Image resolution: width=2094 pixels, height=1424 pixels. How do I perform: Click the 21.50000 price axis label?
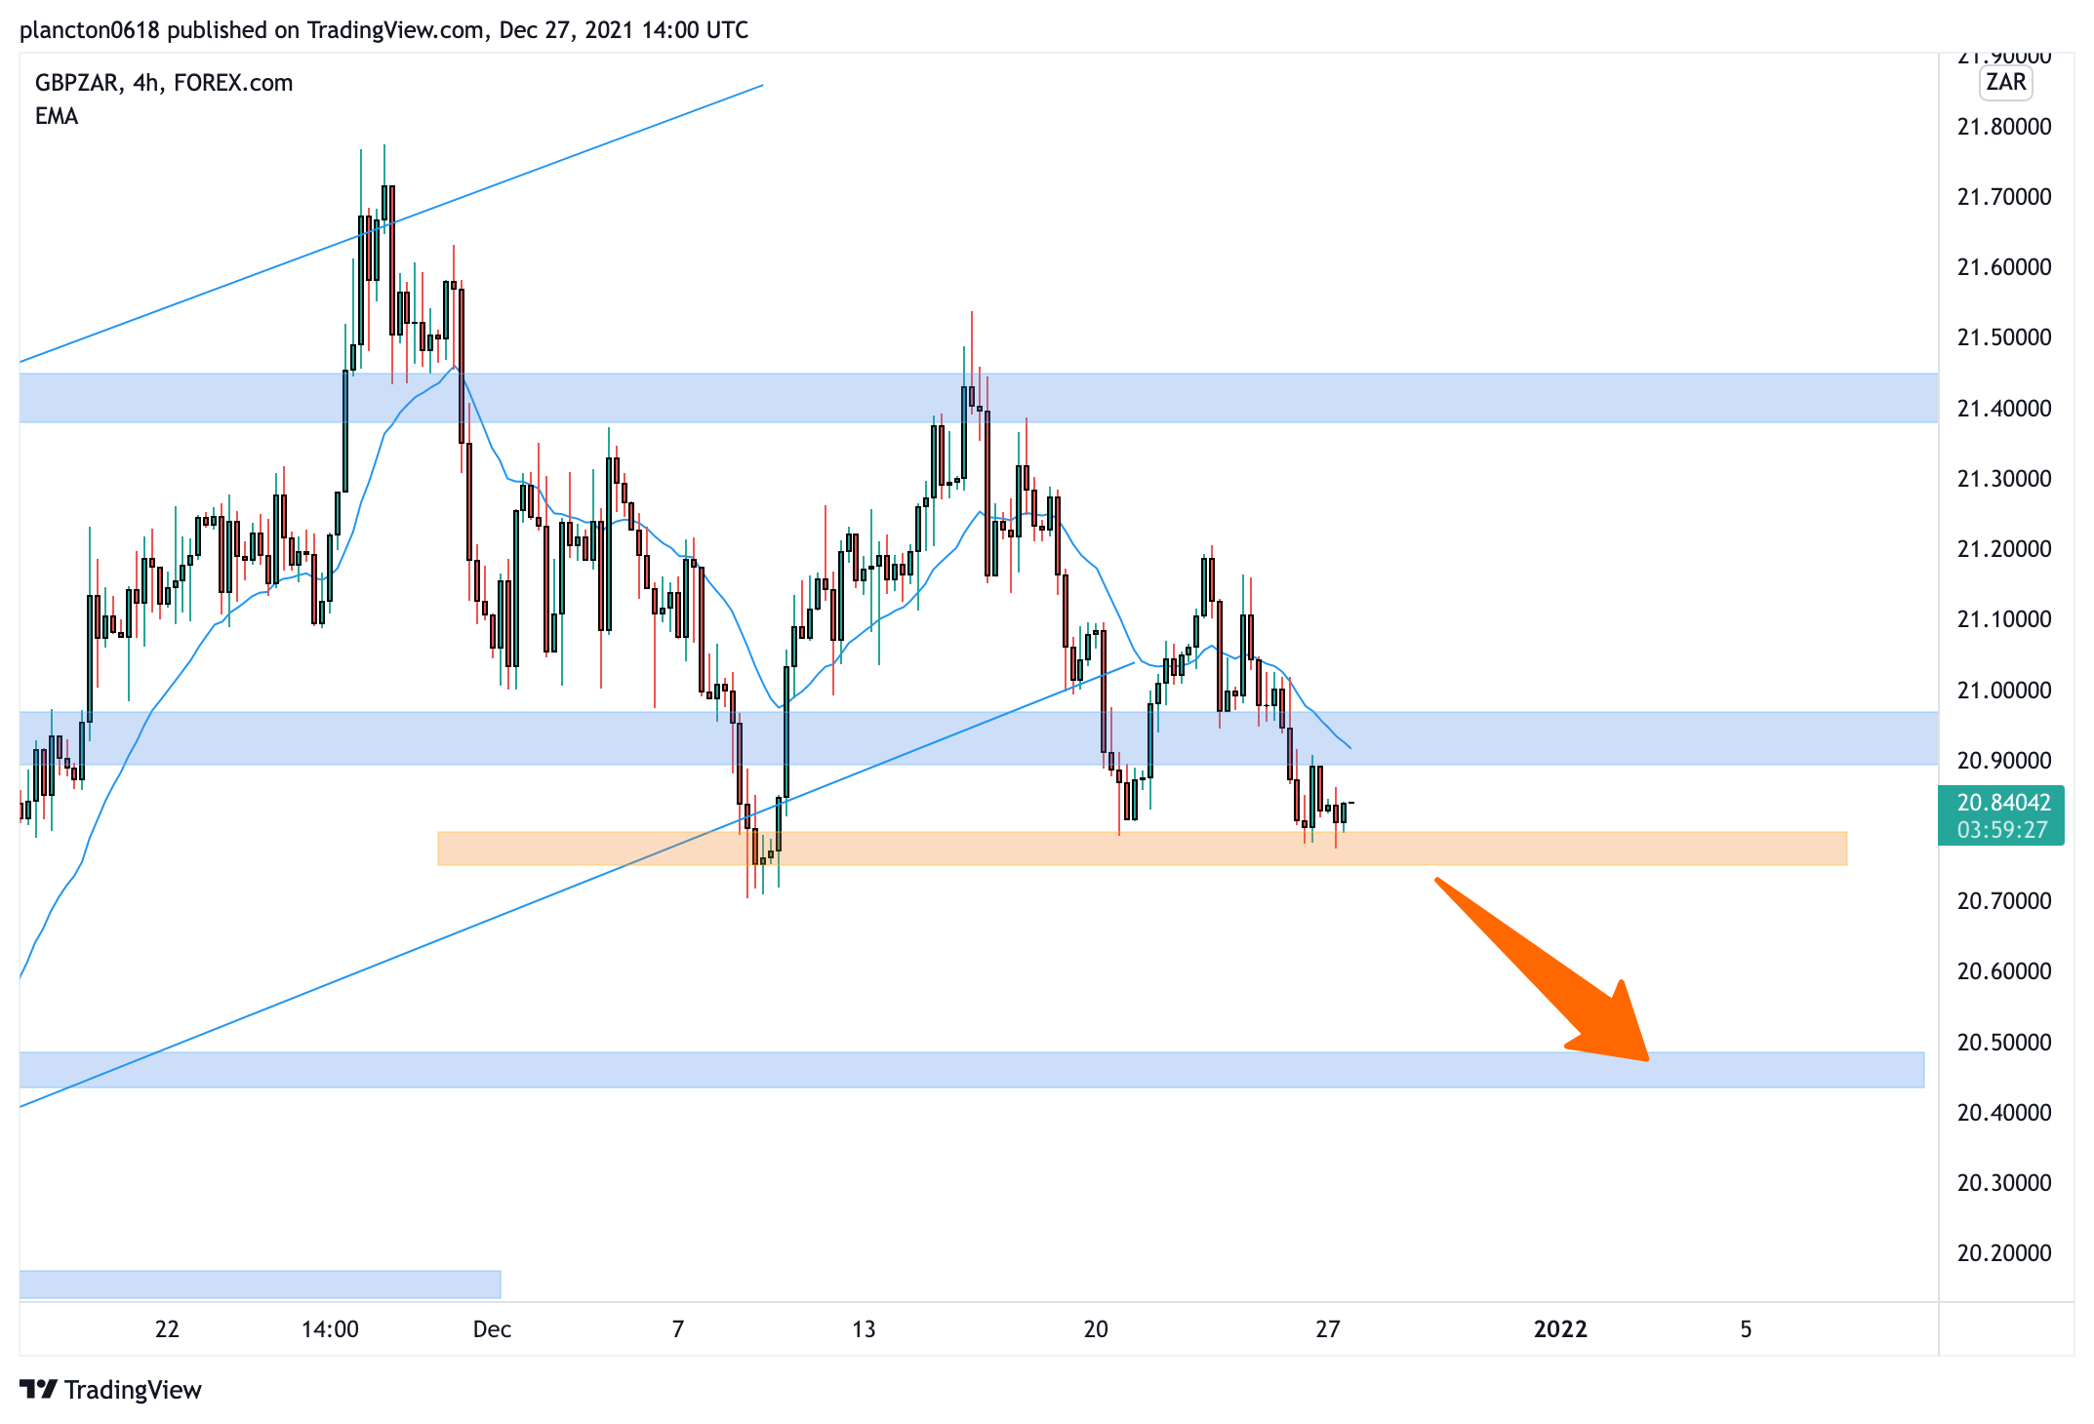2004,337
